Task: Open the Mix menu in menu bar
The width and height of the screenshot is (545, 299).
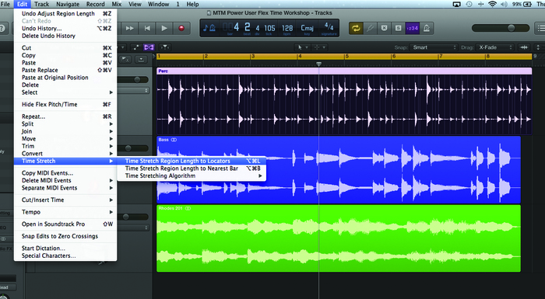Action: [117, 4]
